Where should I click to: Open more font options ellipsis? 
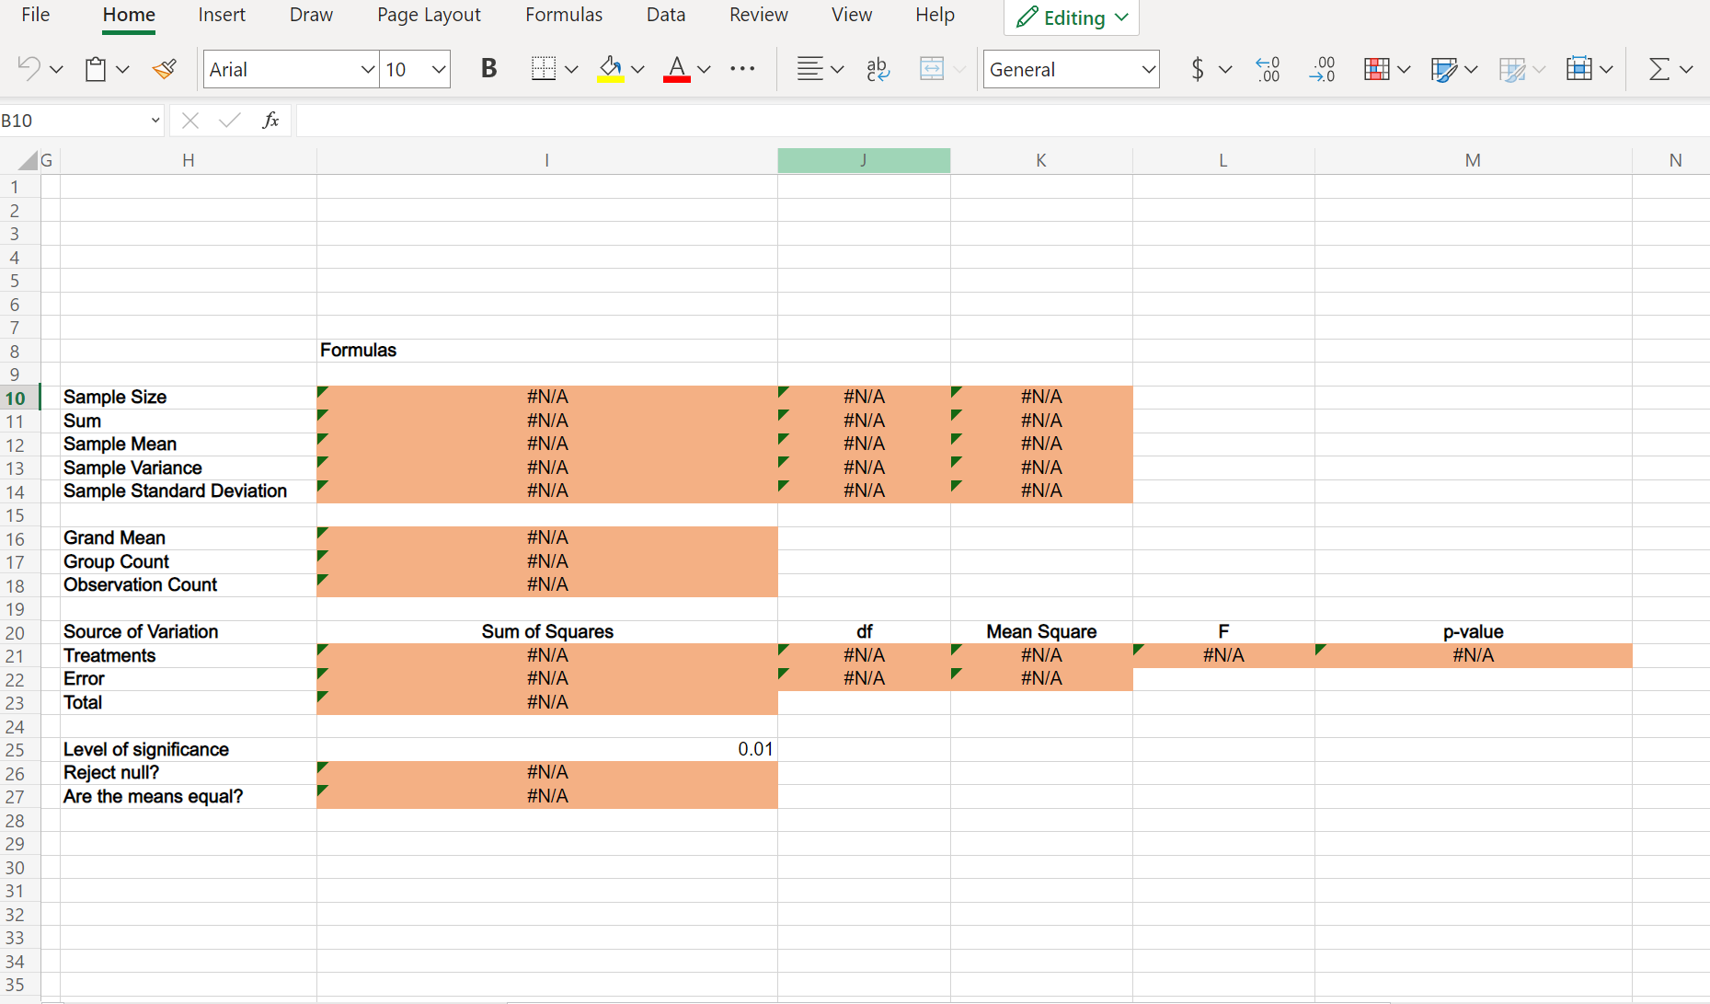click(741, 69)
